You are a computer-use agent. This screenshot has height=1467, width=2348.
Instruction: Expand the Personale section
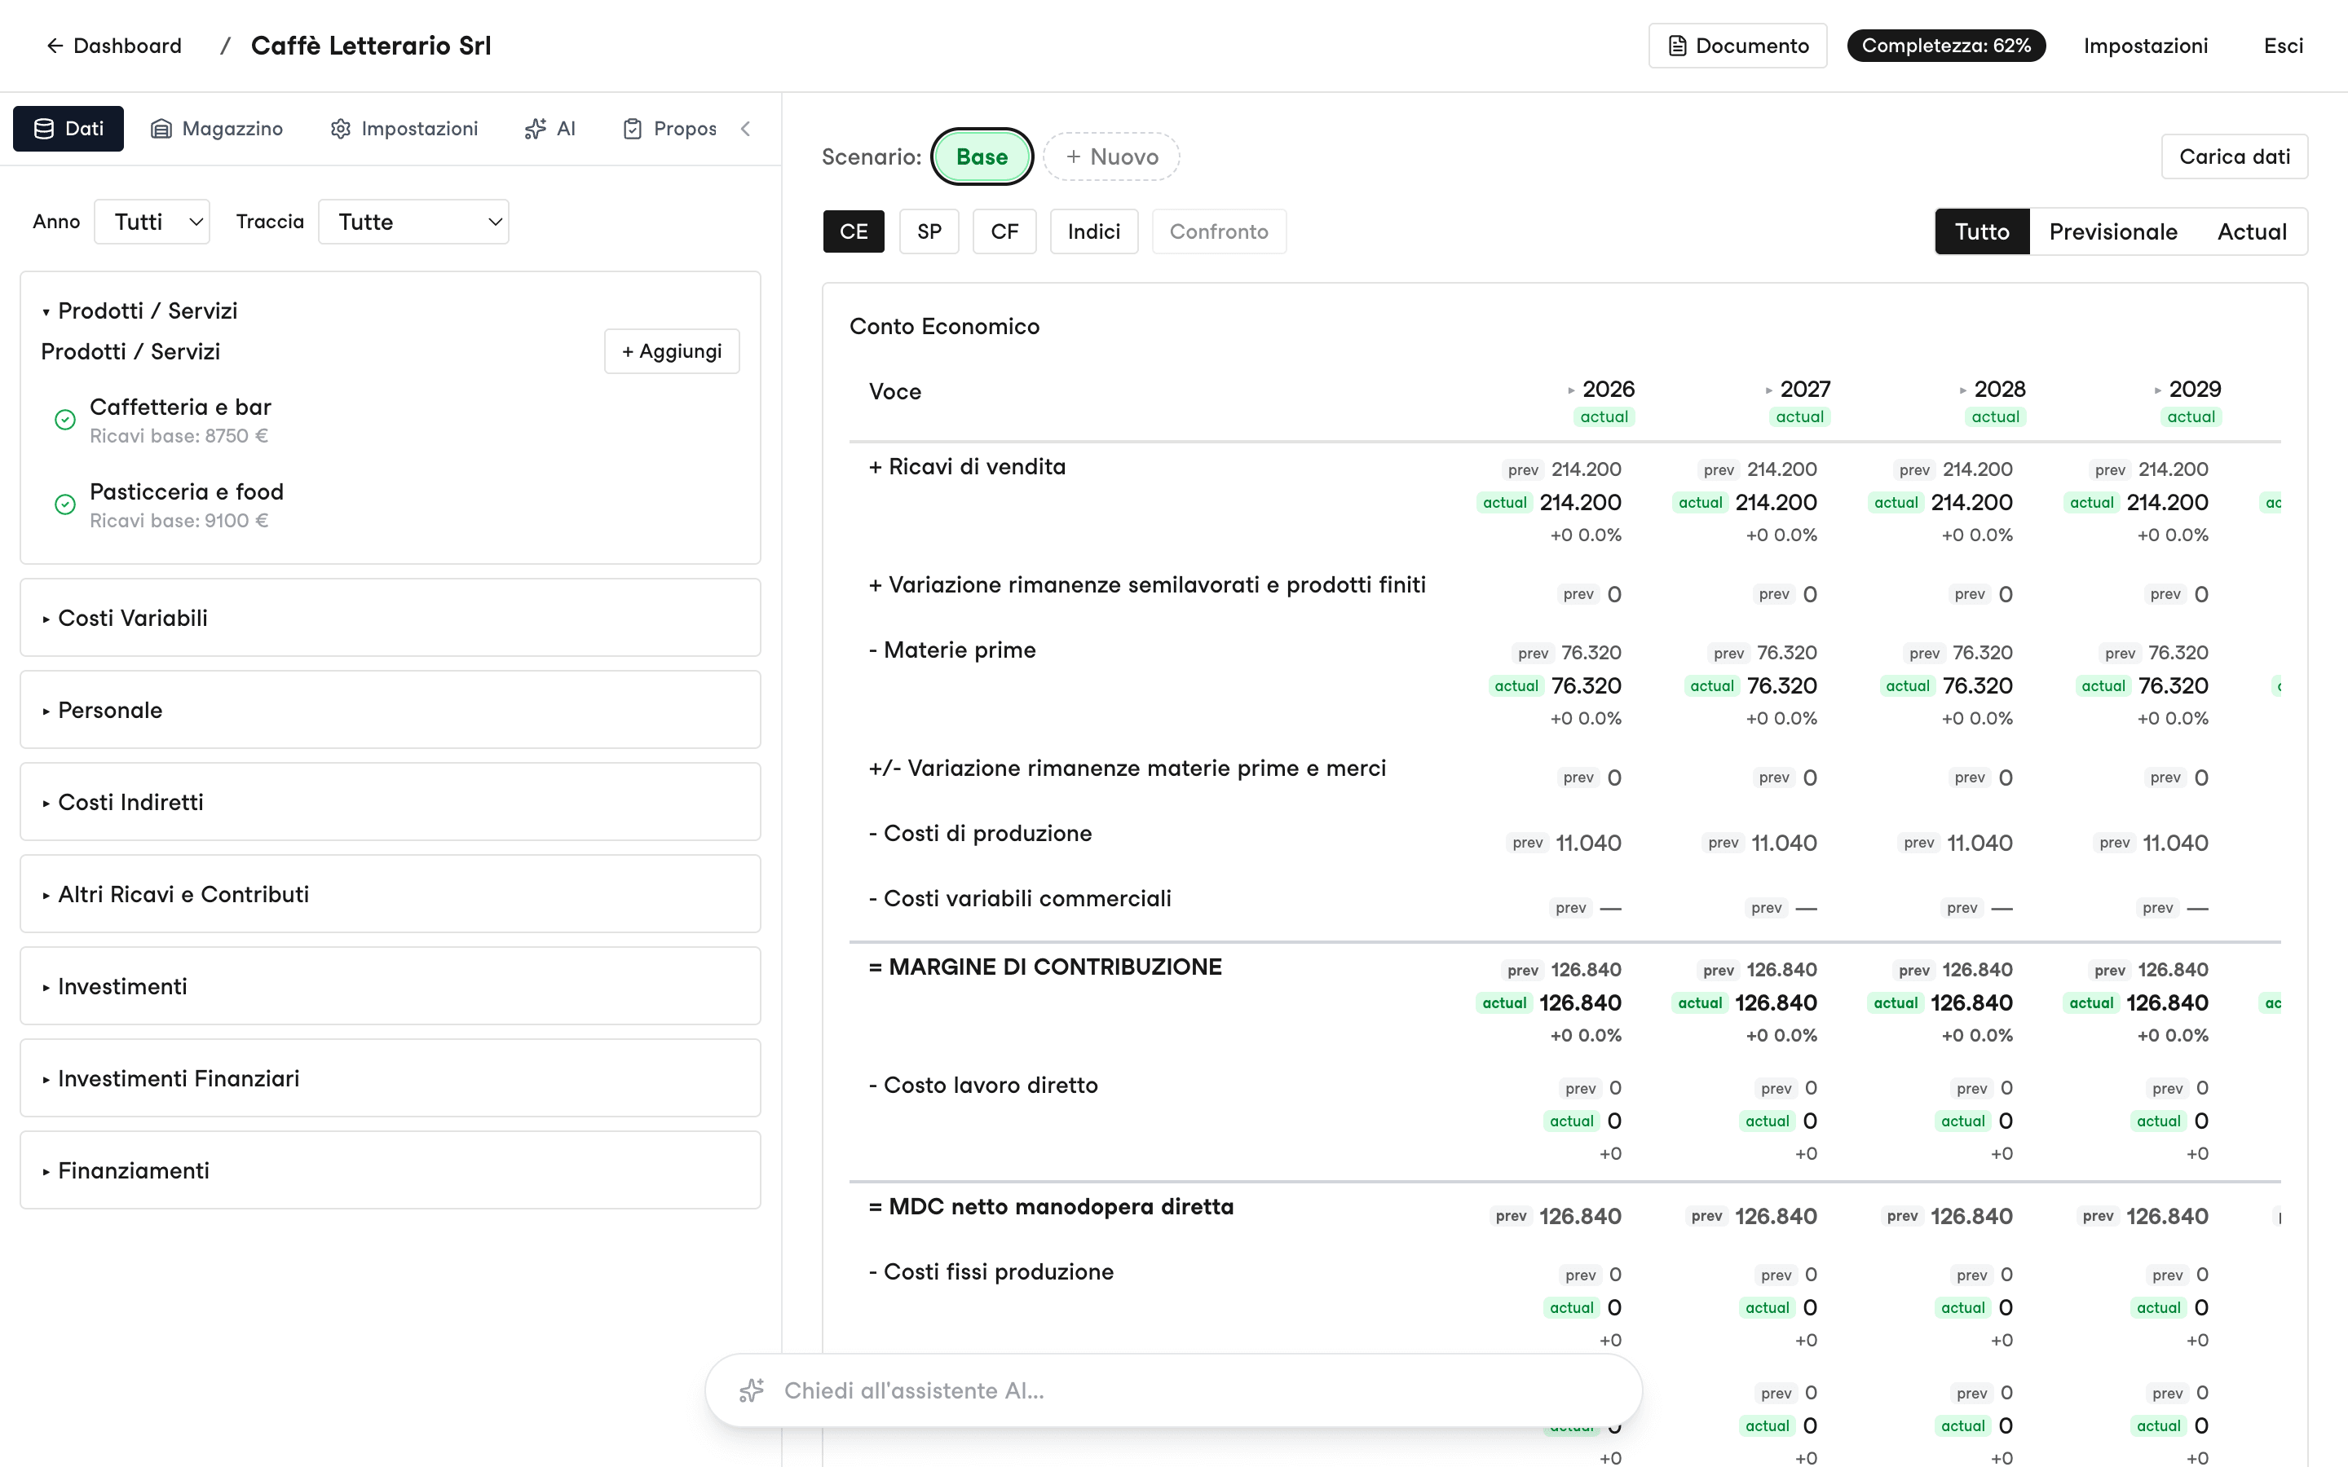[390, 709]
